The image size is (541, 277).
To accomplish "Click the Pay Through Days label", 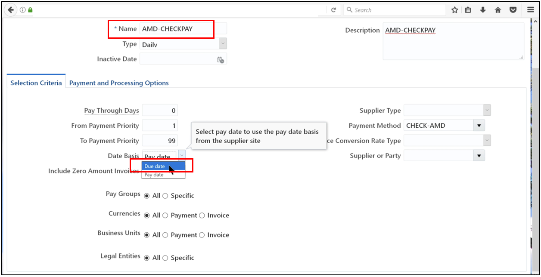I will point(111,111).
